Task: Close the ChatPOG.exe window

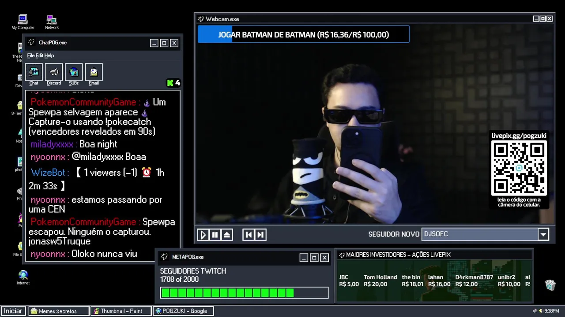Action: (174, 43)
